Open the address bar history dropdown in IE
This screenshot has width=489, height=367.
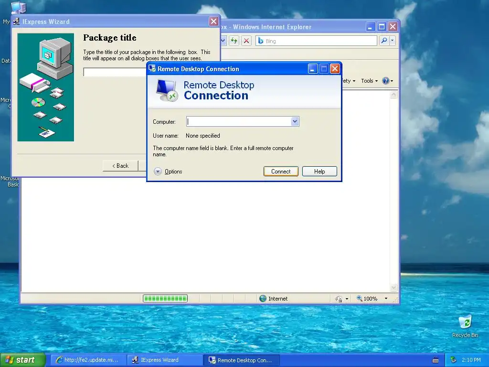pos(223,41)
